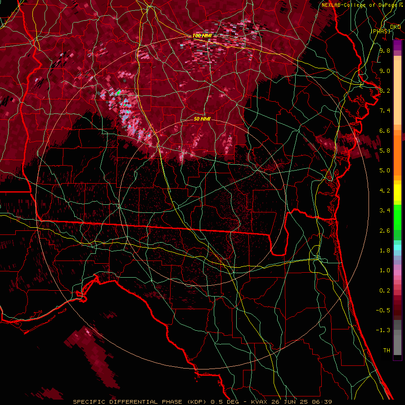Image resolution: width=405 pixels, height=405 pixels.
Task: Click the 5.0 value on the color scale
Action: (x=385, y=171)
